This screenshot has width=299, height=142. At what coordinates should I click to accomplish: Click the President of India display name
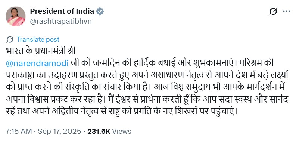[x=62, y=12]
